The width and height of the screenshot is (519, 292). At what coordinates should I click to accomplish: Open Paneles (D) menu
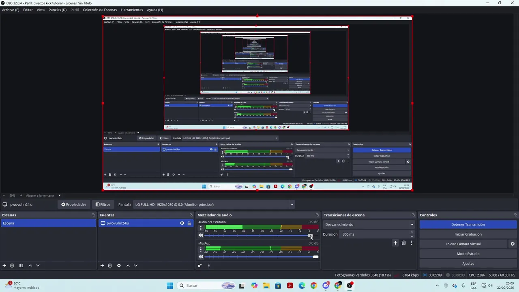click(58, 10)
